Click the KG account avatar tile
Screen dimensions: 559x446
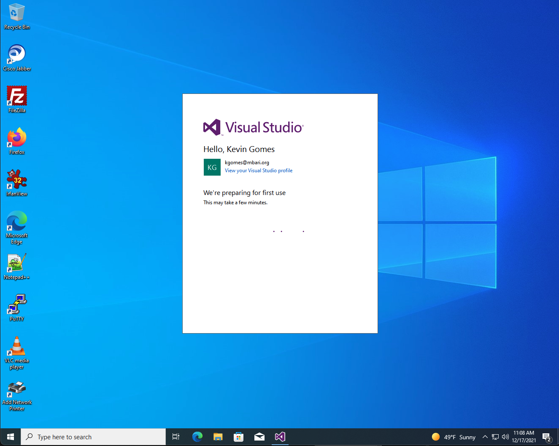(x=212, y=167)
